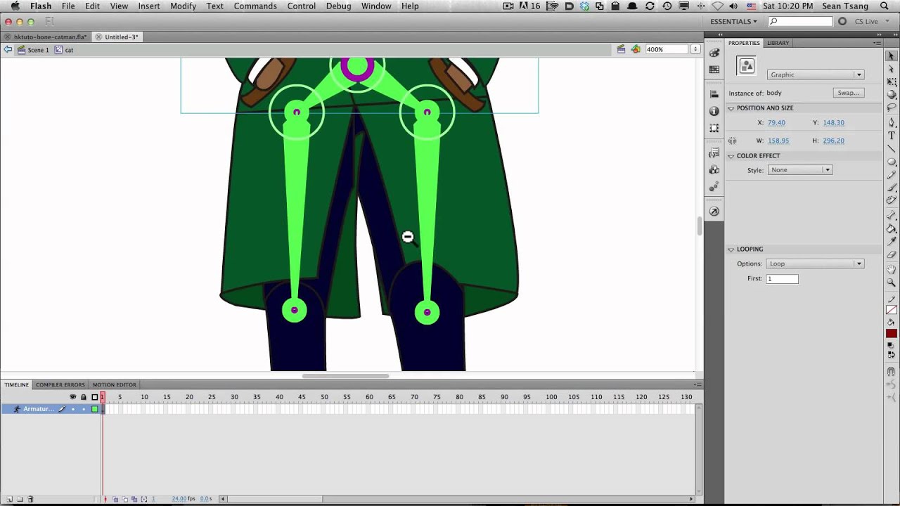Select the Zoom magnifier tool

click(x=891, y=282)
